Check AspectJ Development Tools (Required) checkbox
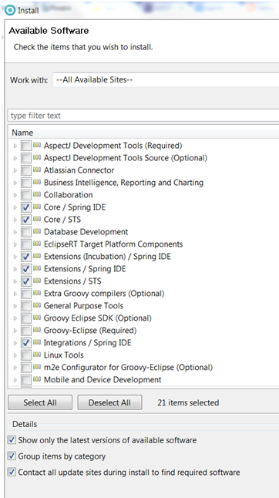Image resolution: width=279 pixels, height=498 pixels. pyautogui.click(x=26, y=146)
